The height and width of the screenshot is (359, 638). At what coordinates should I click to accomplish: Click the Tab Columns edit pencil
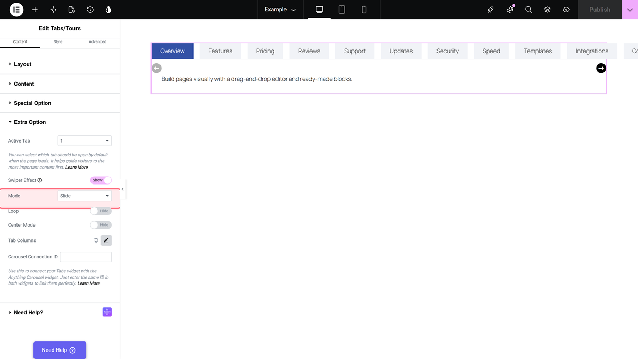tap(106, 240)
